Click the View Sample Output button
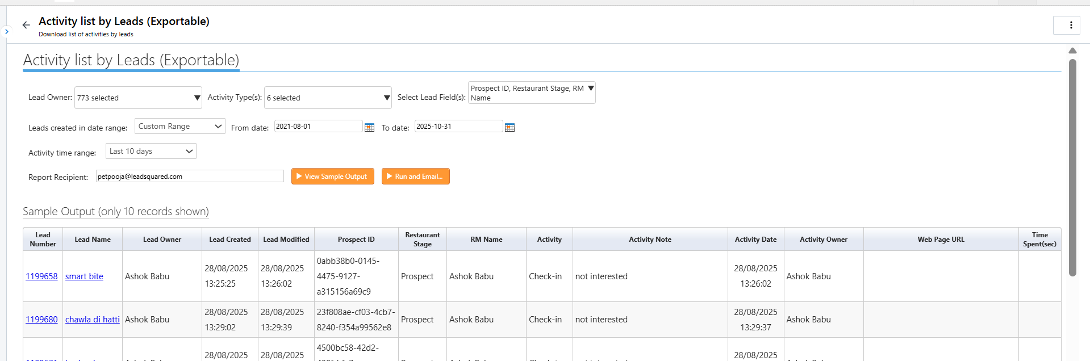This screenshot has height=361, width=1090. pyautogui.click(x=332, y=177)
